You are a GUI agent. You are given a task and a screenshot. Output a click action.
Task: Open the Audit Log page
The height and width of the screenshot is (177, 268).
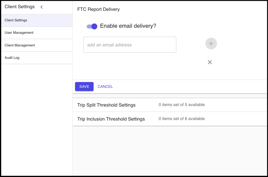click(x=12, y=58)
